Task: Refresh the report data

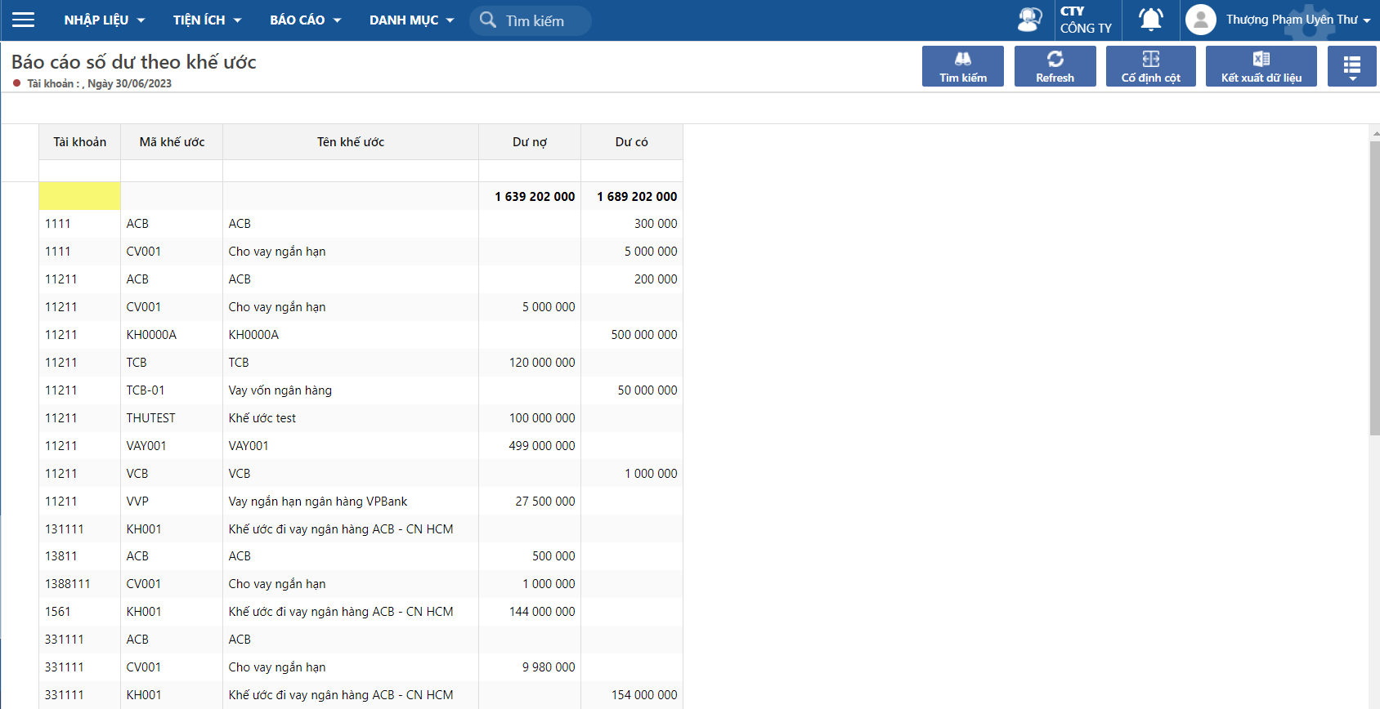Action: (1055, 66)
